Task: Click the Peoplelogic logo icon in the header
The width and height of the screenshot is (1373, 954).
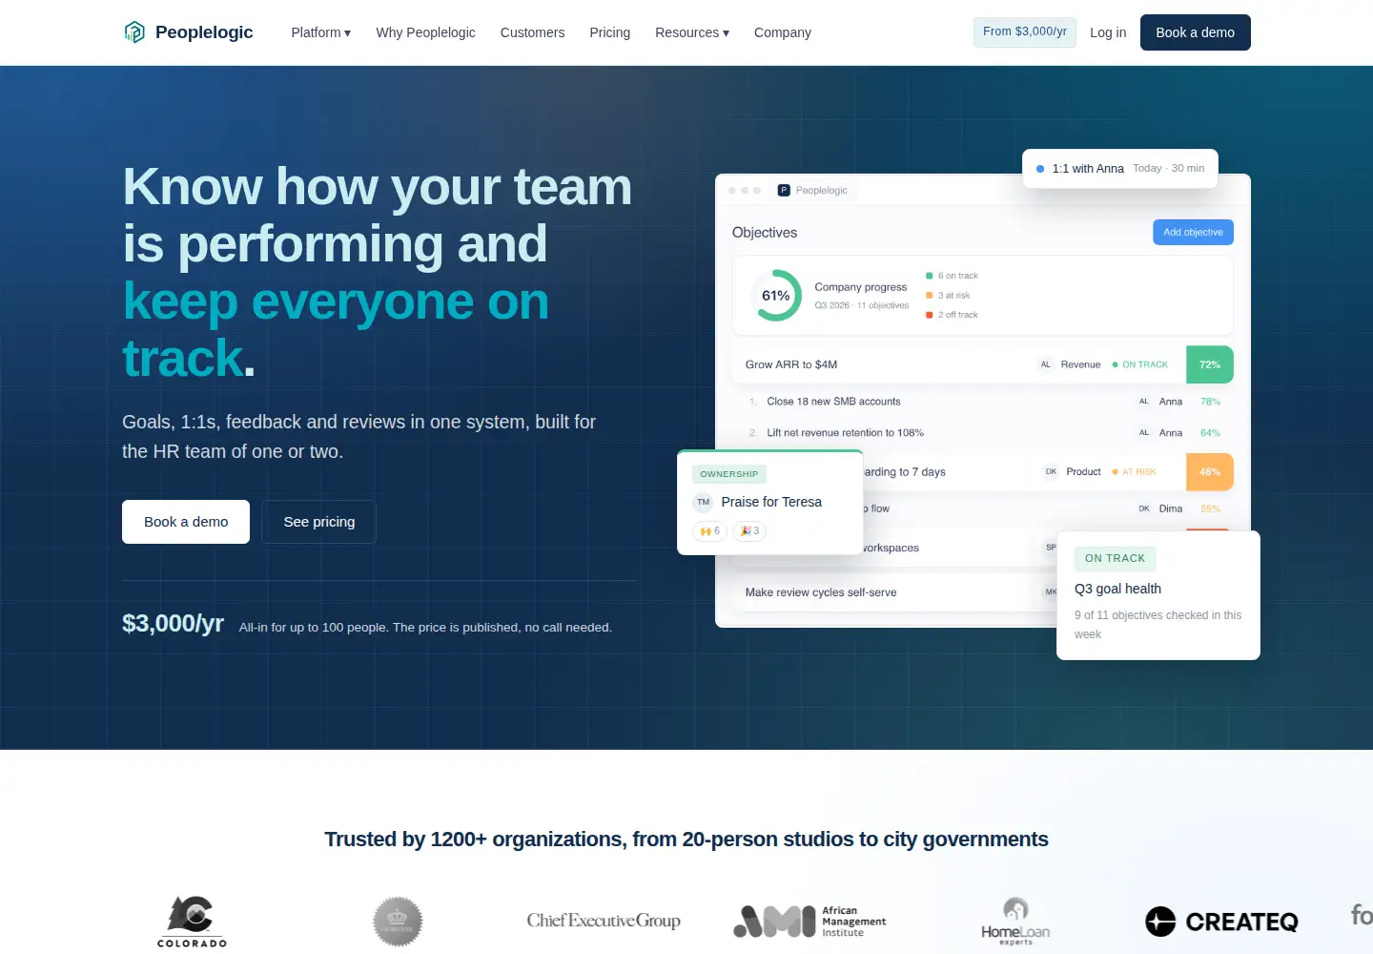Action: pos(134,32)
